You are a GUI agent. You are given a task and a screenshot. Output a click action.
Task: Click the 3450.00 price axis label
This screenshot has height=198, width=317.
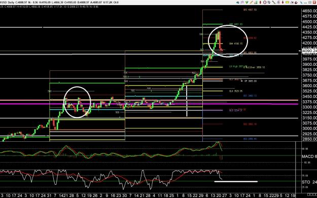pyautogui.click(x=309, y=97)
